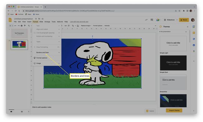Open the Insert menu
203x122 pixels.
coord(29,22)
